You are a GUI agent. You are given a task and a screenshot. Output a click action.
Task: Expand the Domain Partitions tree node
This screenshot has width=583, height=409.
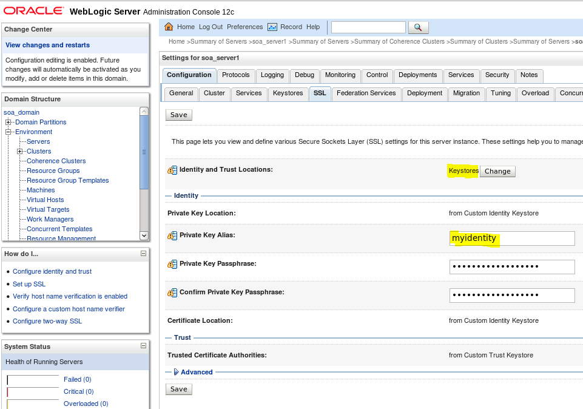8,122
